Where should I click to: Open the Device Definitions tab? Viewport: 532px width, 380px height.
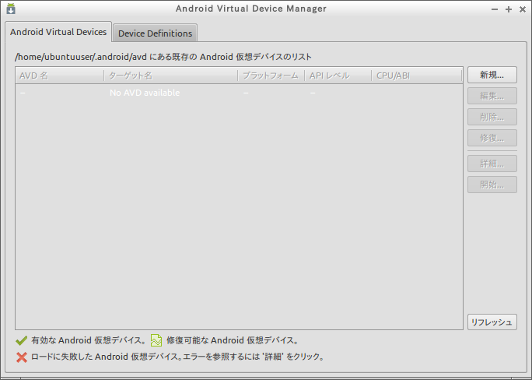pyautogui.click(x=155, y=33)
